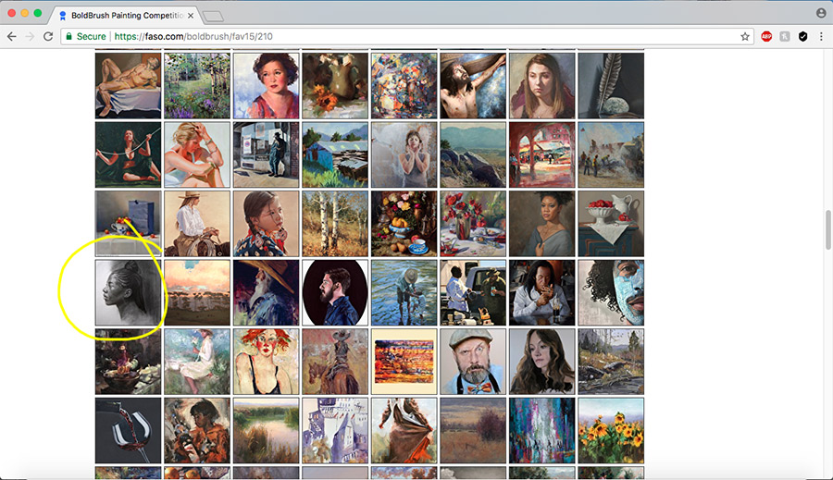Open the sunflower field painting

611,431
